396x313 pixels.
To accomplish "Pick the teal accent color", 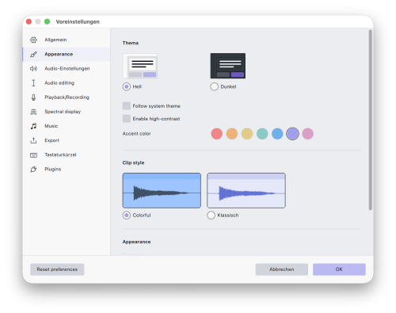I will point(262,134).
